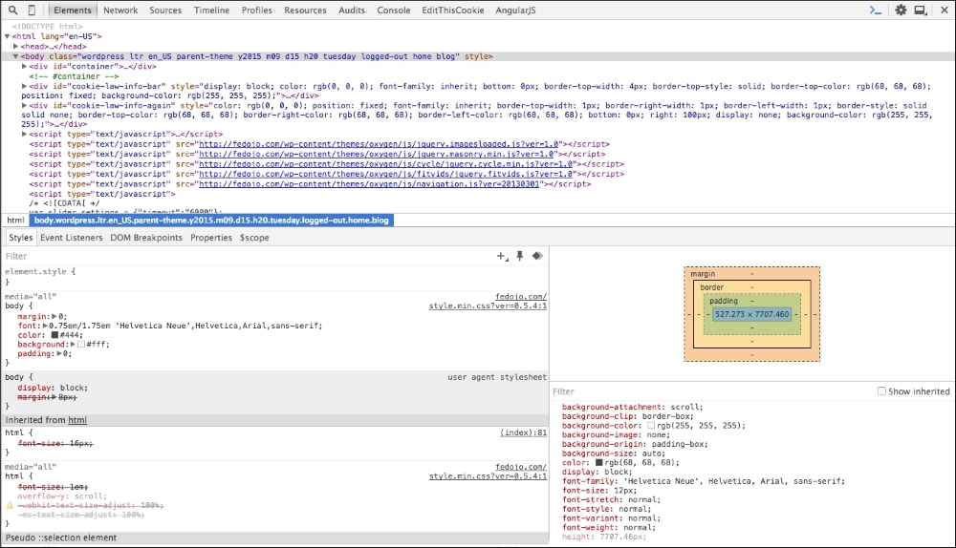The width and height of the screenshot is (956, 548).
Task: Open navigation.js script link
Action: [x=369, y=184]
